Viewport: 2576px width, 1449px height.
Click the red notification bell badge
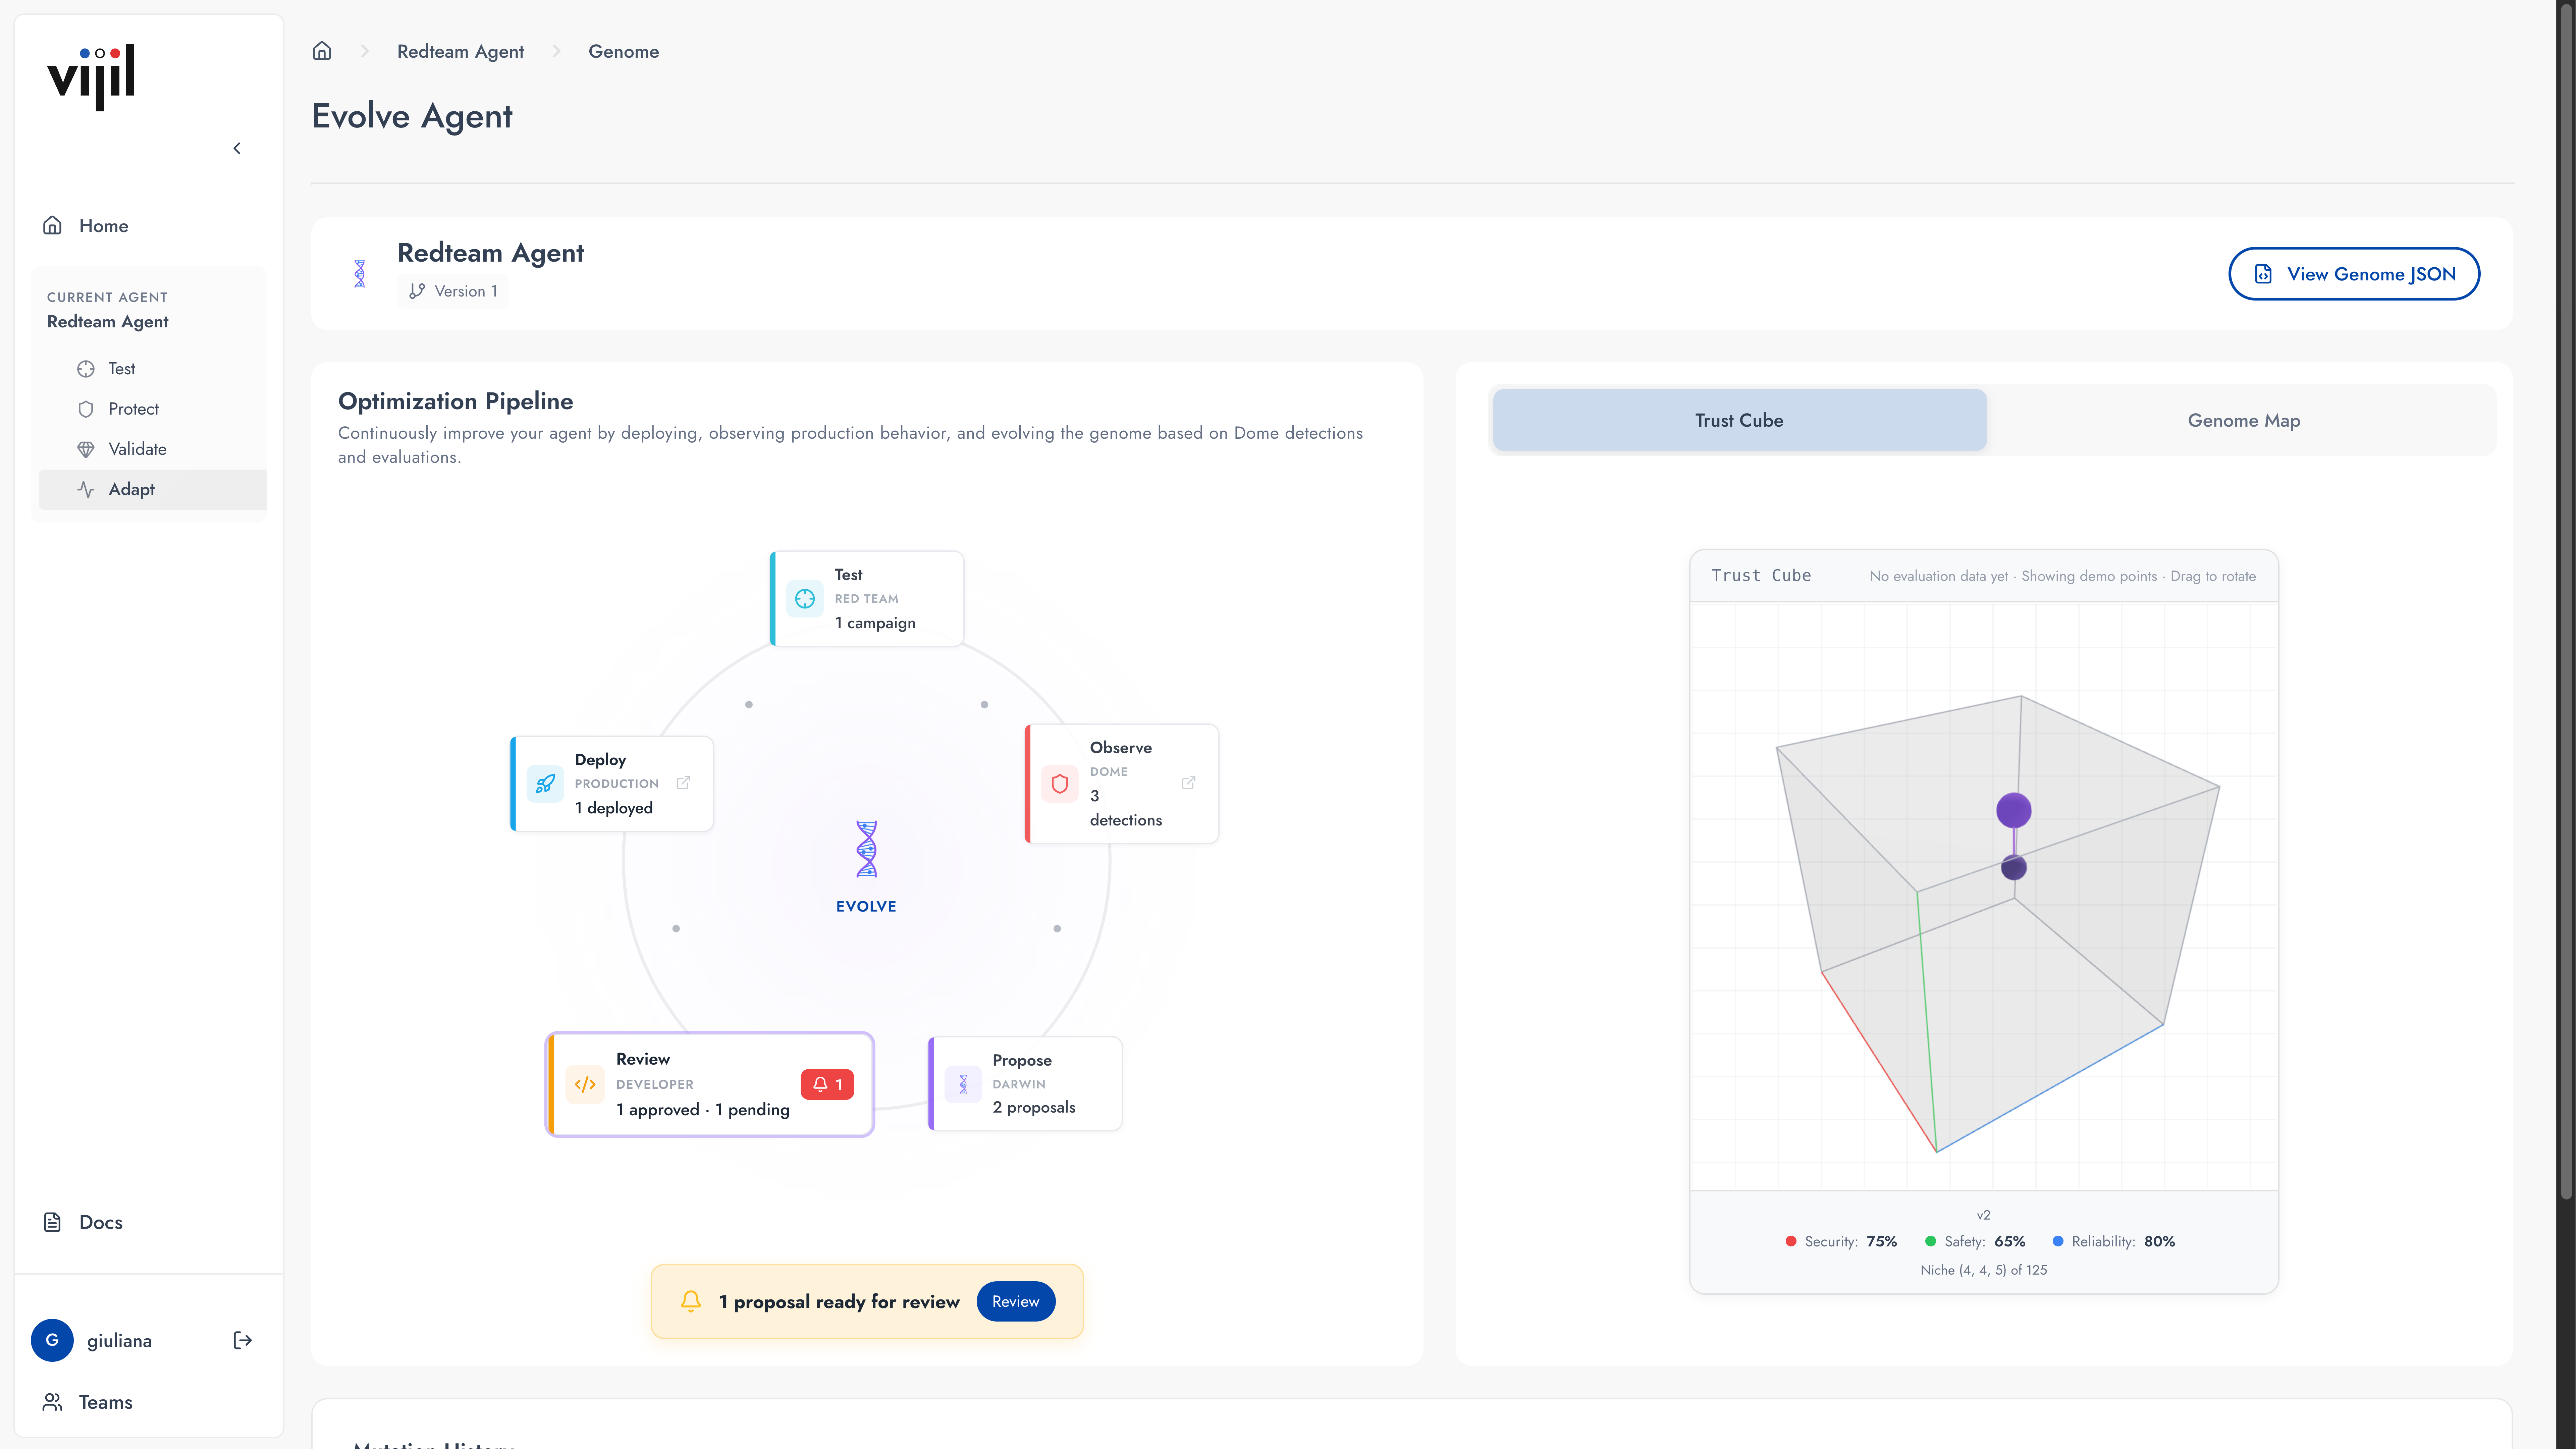point(827,1084)
